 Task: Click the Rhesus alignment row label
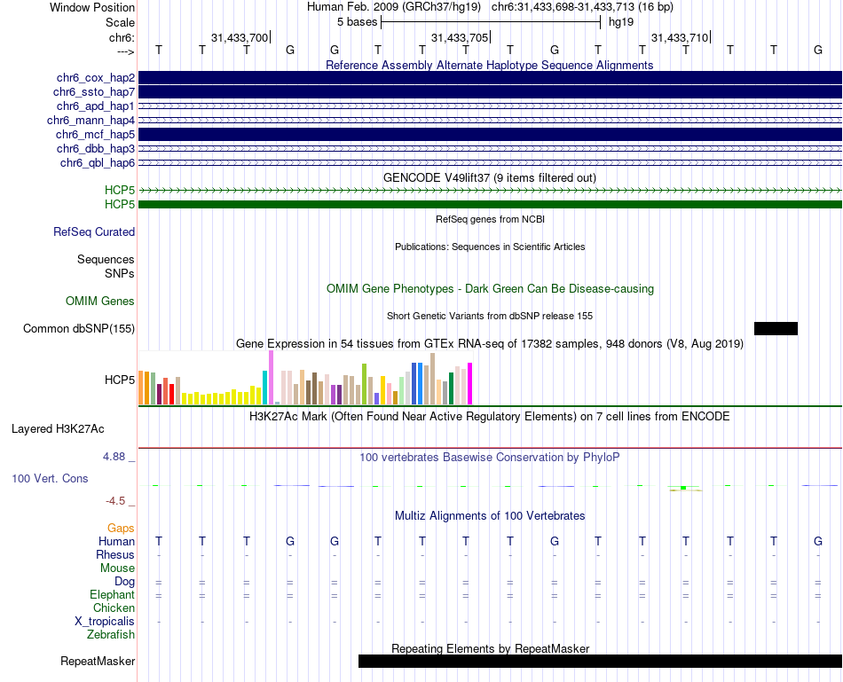tap(115, 554)
